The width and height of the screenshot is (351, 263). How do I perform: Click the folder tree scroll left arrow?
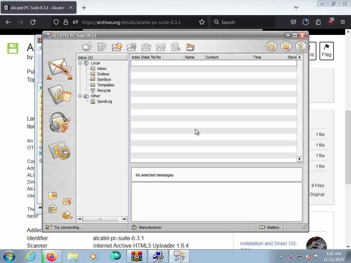(80, 219)
